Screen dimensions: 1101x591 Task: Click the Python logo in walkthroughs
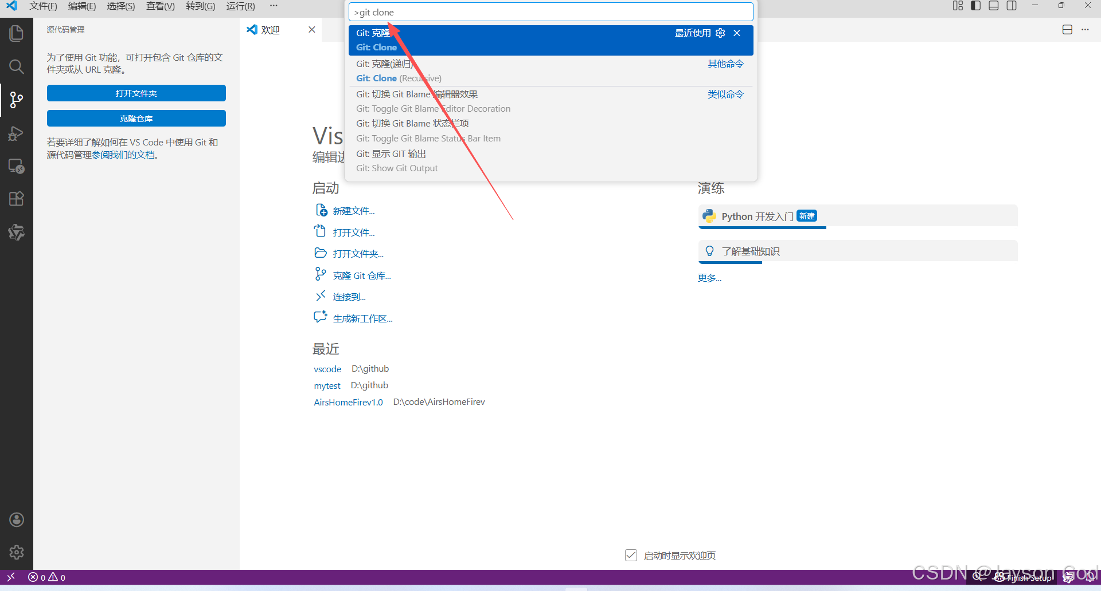pyautogui.click(x=709, y=216)
